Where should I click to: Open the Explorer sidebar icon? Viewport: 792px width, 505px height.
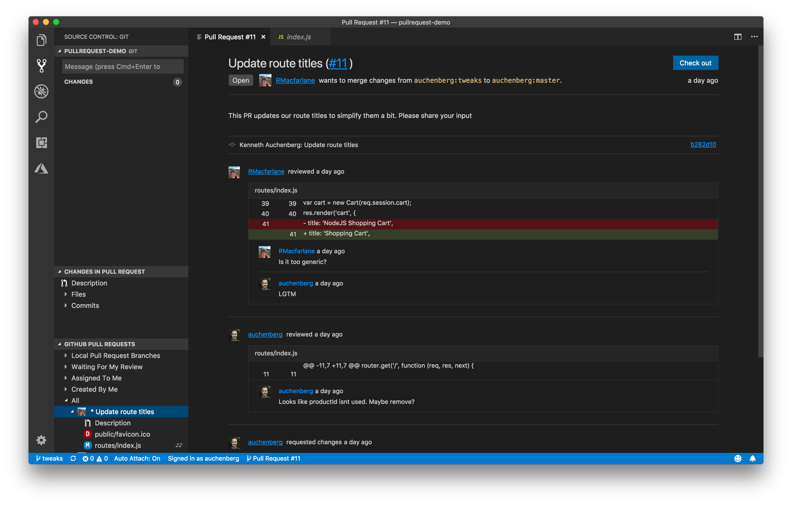click(41, 40)
